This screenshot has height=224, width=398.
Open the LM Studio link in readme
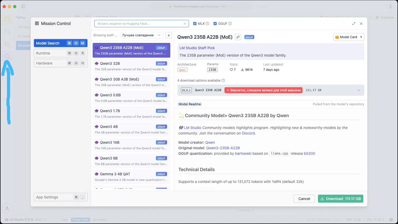[x=193, y=128]
